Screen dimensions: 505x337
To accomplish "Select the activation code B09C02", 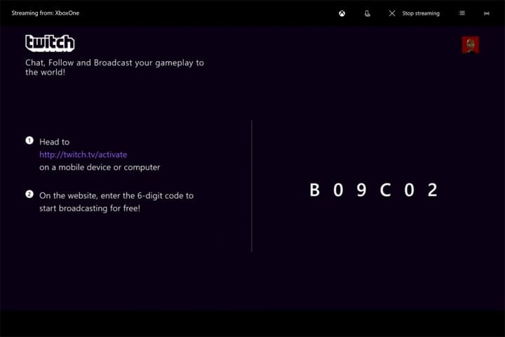I will click(x=373, y=190).
